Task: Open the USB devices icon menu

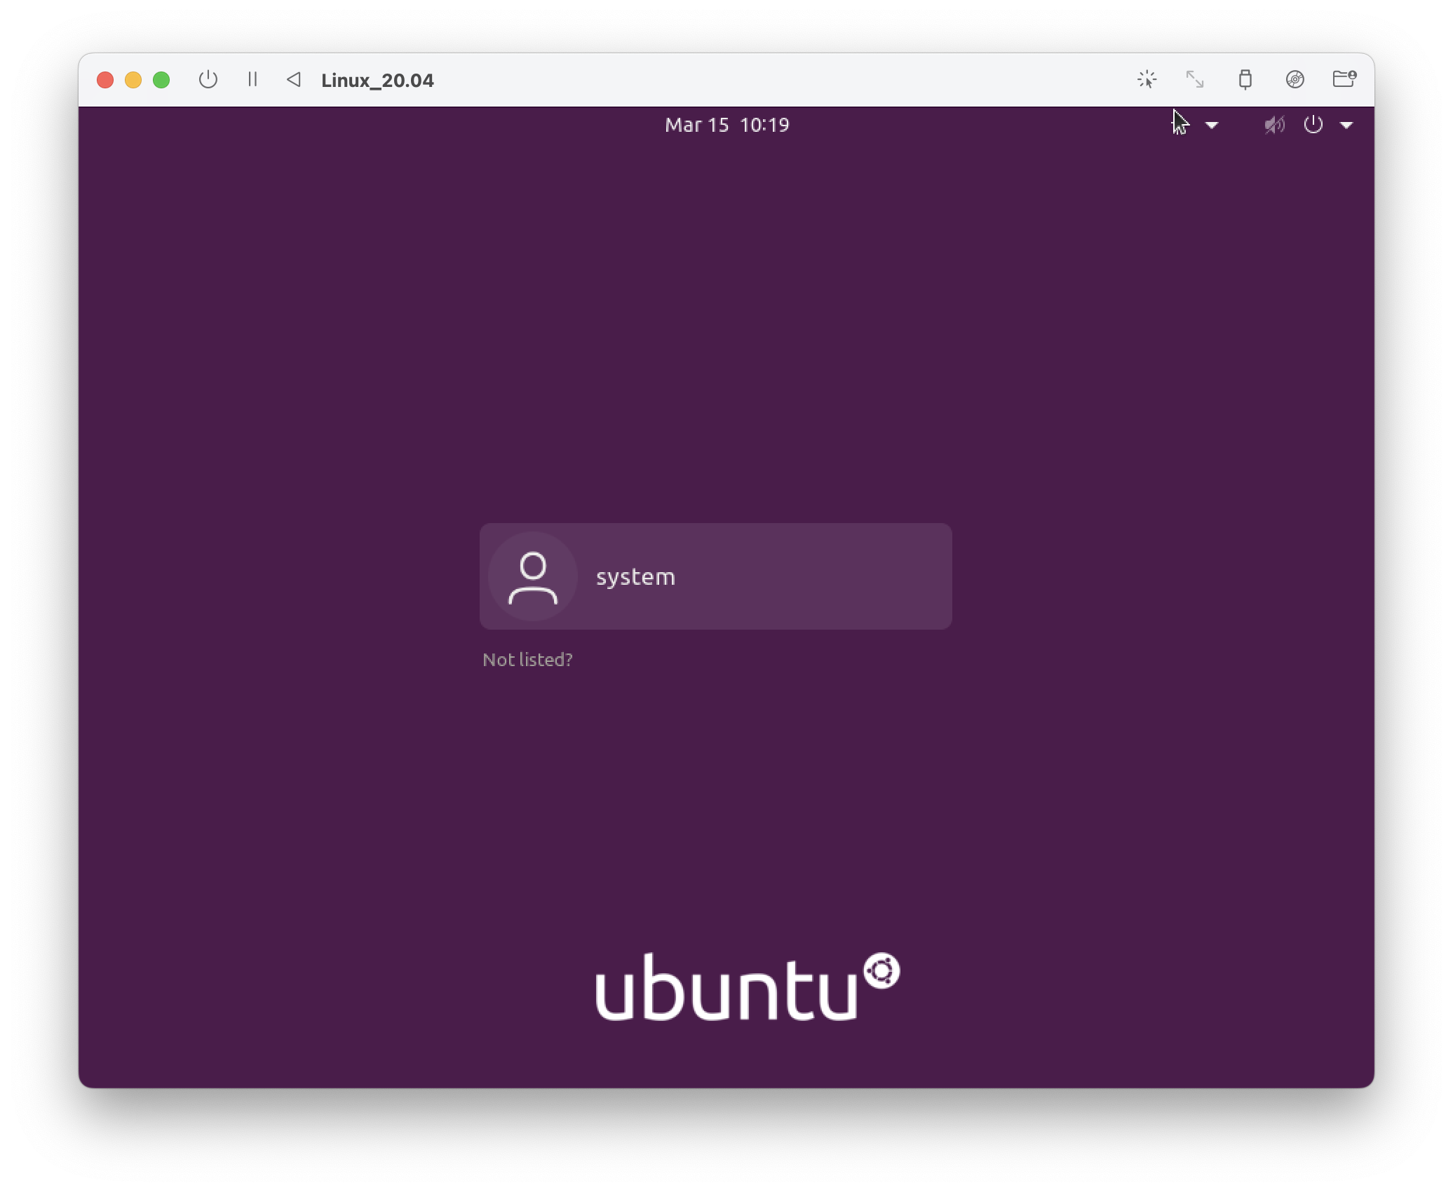Action: (x=1245, y=80)
